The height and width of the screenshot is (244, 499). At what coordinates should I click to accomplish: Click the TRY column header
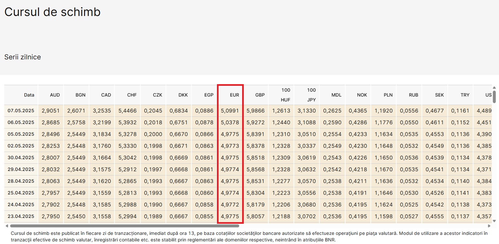click(465, 95)
